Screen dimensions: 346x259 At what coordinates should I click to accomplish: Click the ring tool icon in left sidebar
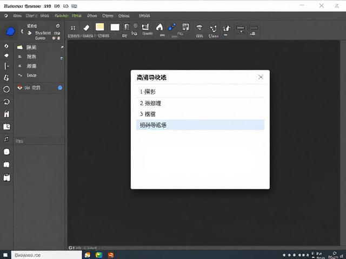pos(6,90)
